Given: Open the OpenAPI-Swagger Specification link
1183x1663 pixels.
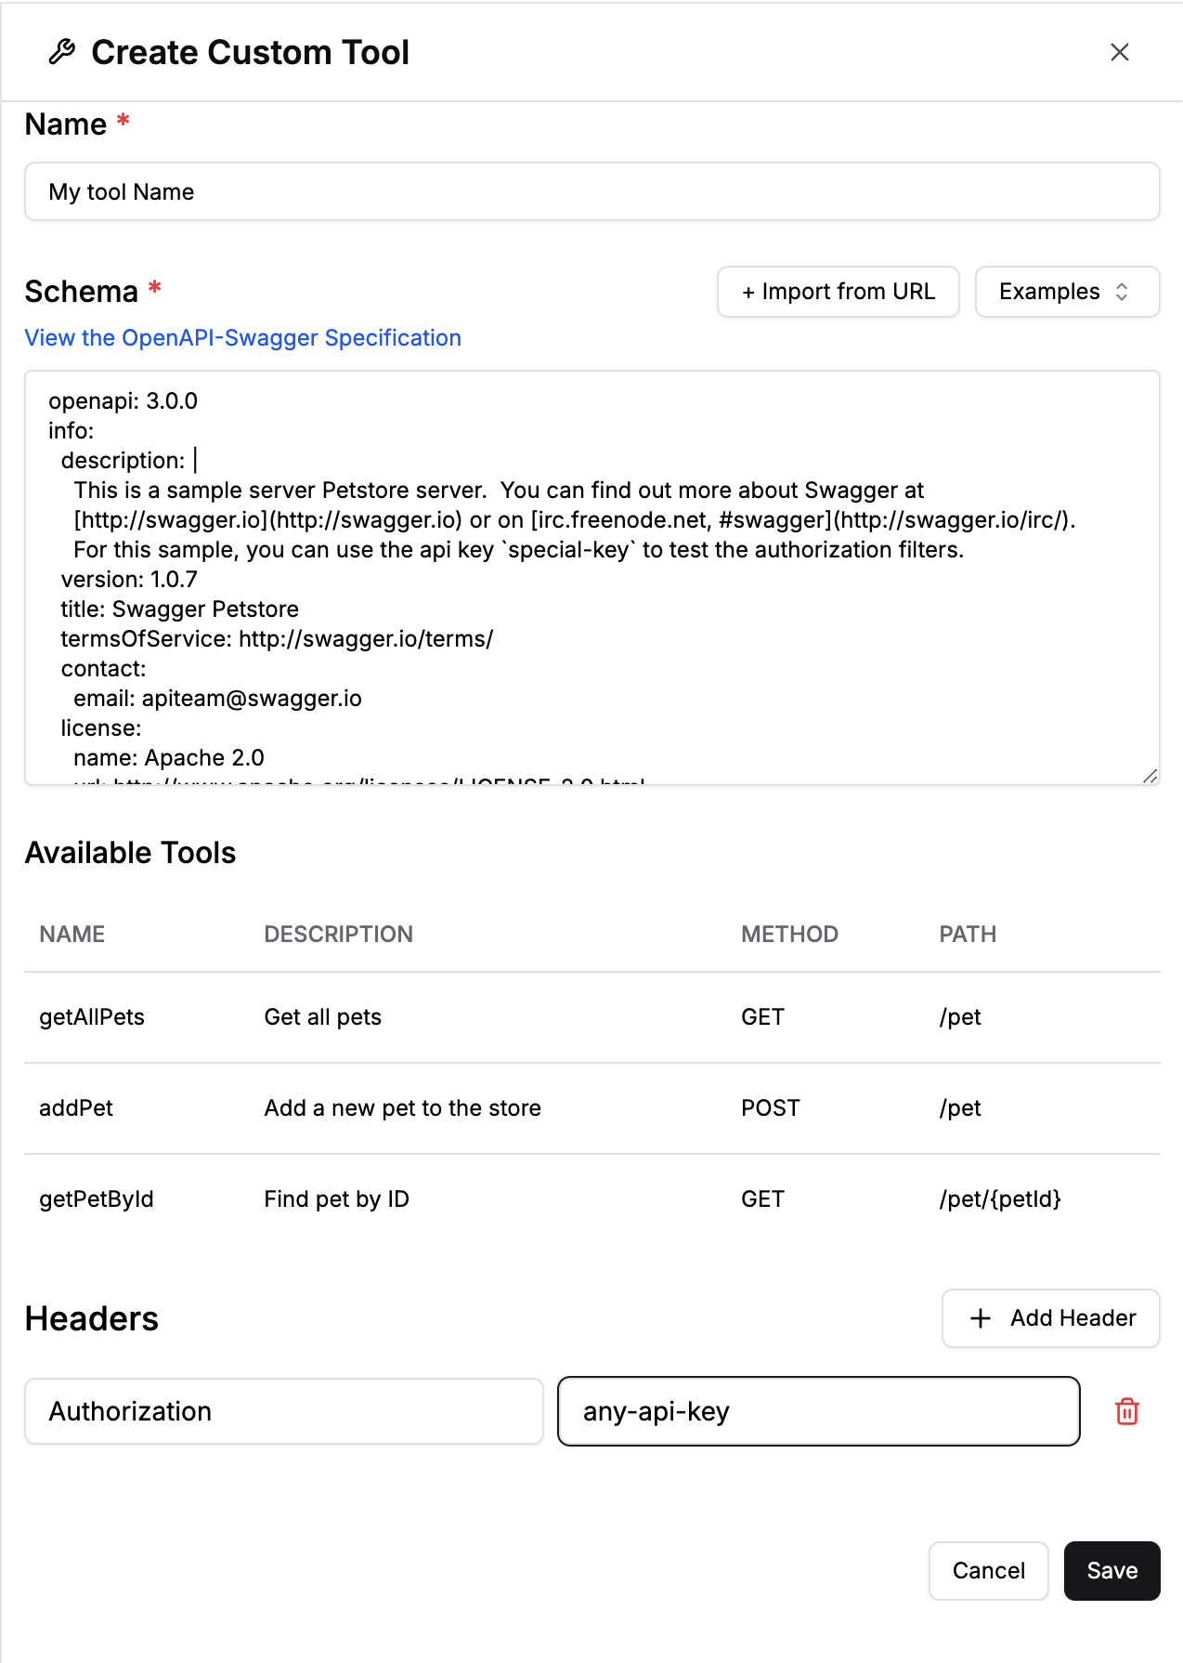Looking at the screenshot, I should pyautogui.click(x=242, y=338).
